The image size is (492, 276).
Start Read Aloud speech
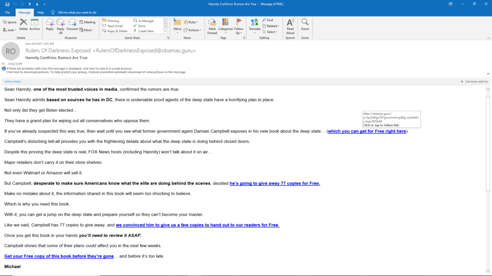[x=290, y=26]
